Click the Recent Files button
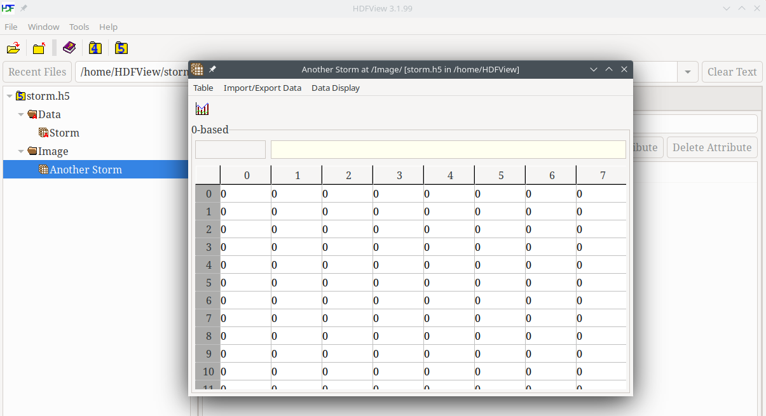 pyautogui.click(x=38, y=72)
